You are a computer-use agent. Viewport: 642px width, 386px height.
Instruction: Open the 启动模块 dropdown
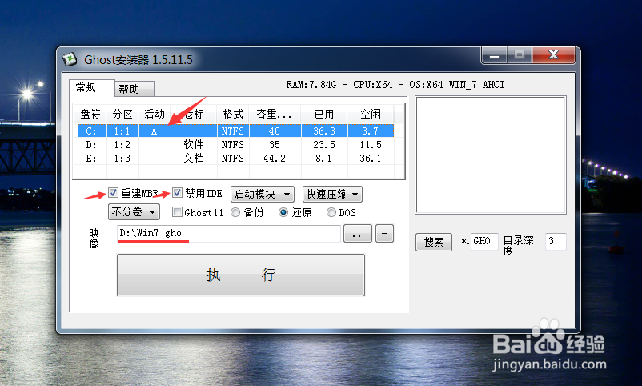pos(262,195)
